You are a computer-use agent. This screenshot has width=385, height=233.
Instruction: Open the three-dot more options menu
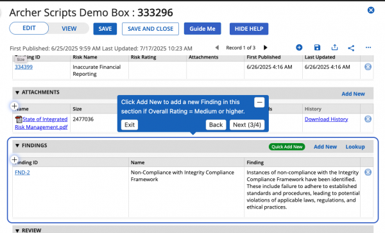click(x=368, y=47)
